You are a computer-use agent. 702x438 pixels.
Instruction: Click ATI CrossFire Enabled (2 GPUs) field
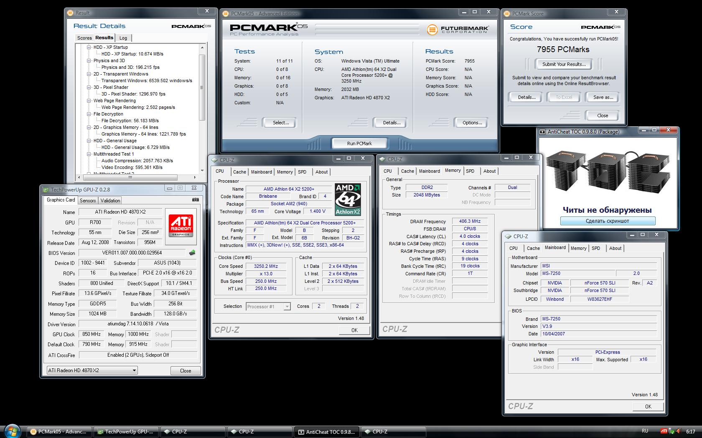138,355
